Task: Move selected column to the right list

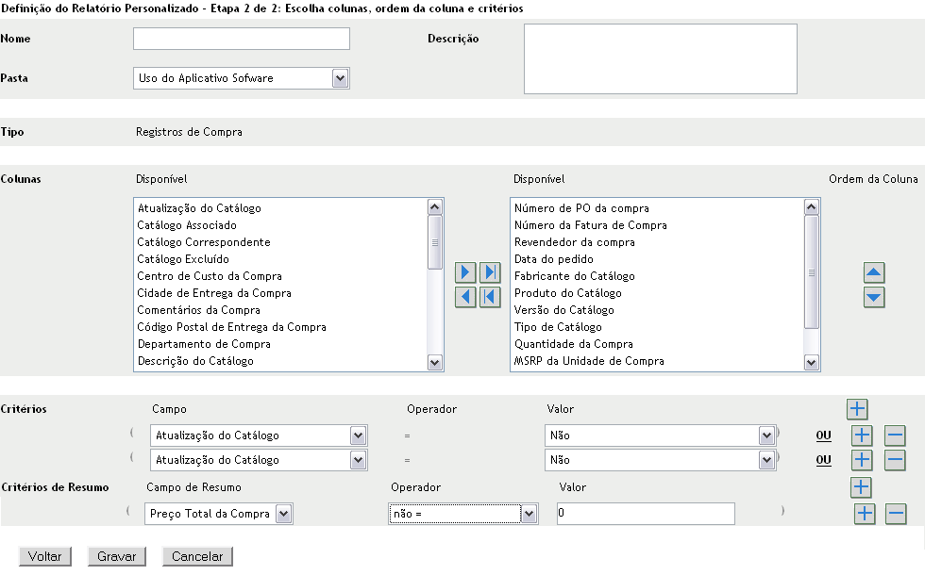Action: coord(465,273)
